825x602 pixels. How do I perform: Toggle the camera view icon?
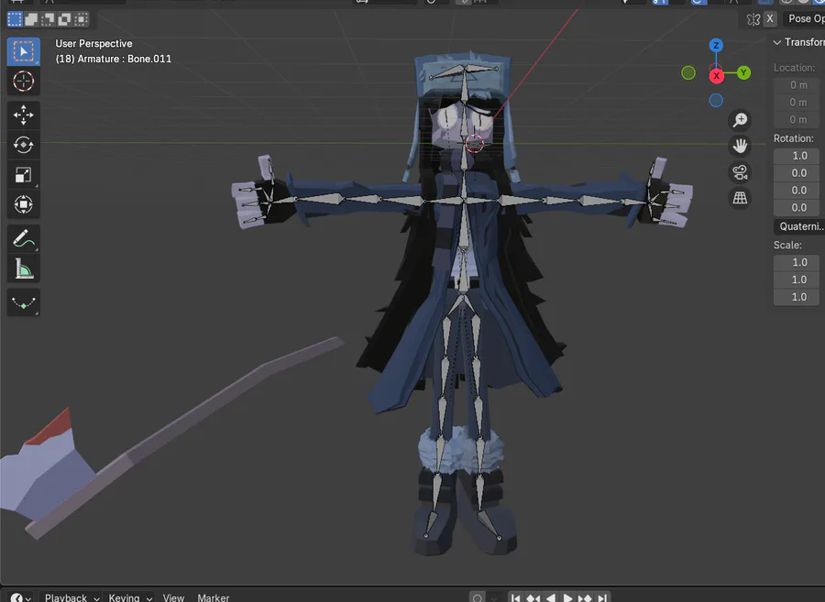[x=741, y=172]
